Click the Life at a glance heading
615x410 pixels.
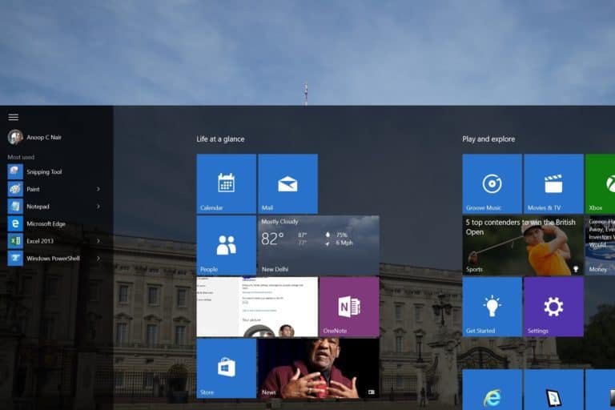[x=220, y=139]
